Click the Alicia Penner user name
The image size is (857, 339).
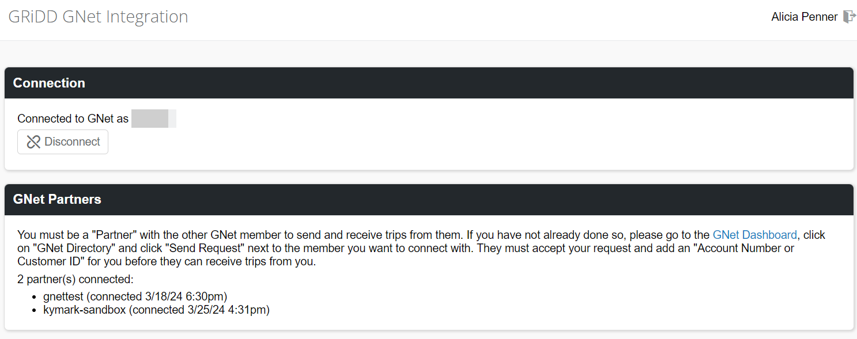804,17
